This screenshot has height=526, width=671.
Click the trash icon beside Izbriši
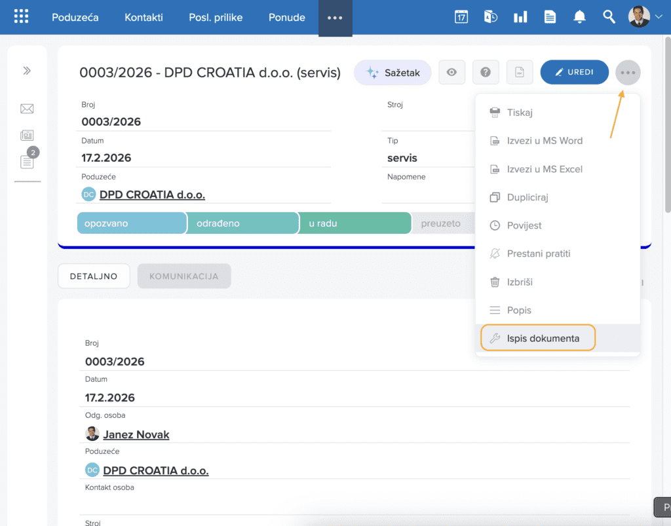[495, 282]
